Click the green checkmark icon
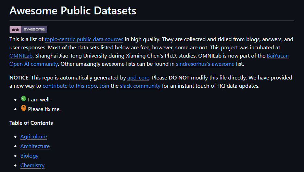 pyautogui.click(x=24, y=98)
